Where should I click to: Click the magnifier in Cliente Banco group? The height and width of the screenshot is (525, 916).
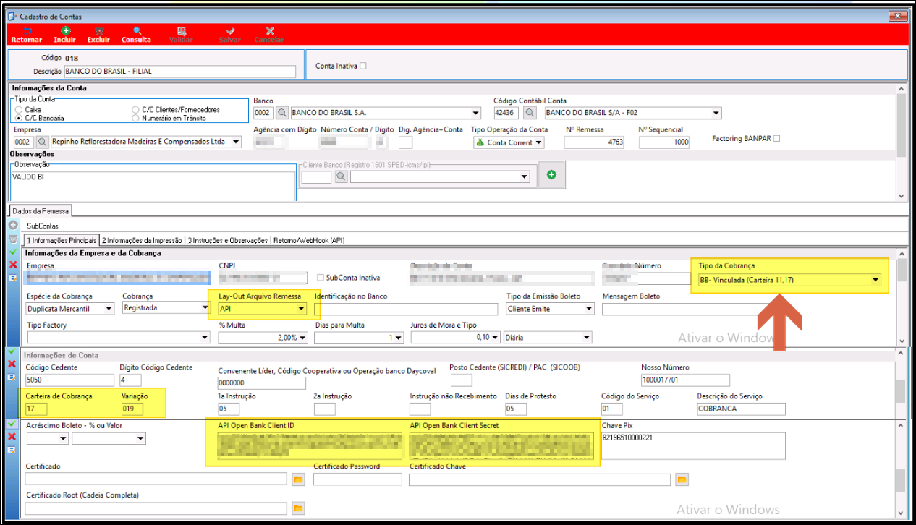[x=341, y=176]
